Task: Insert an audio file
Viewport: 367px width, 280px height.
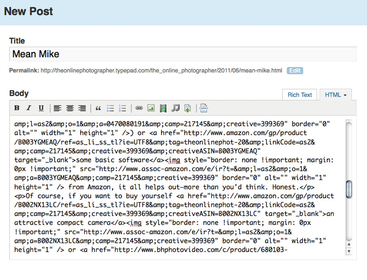Action: tap(175, 108)
